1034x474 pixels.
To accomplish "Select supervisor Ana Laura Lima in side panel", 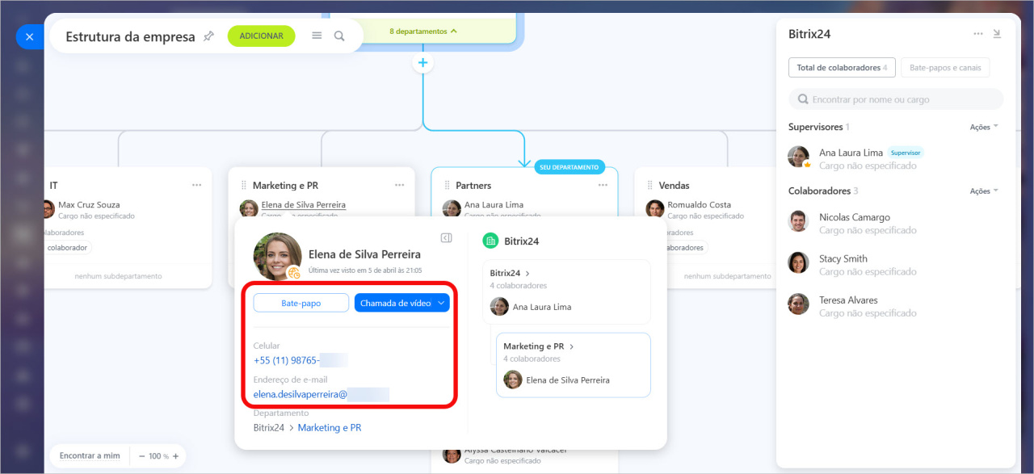I will 851,153.
